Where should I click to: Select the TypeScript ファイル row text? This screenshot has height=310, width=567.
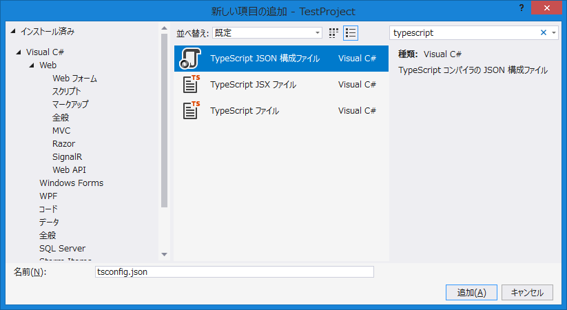245,110
